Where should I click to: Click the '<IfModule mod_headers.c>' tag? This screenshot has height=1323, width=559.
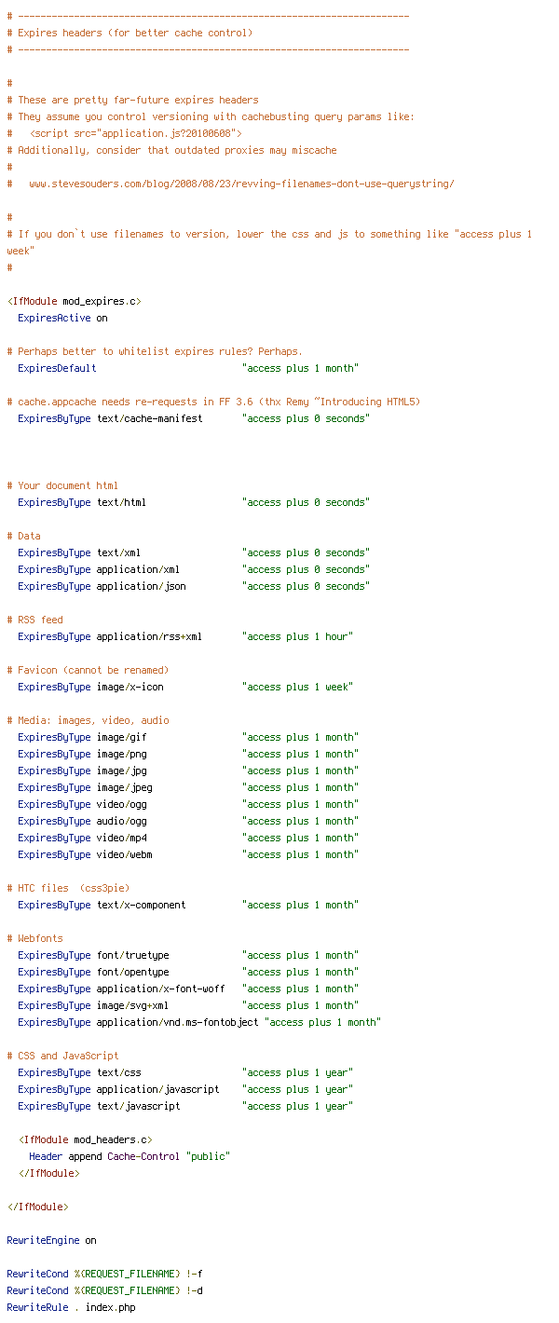point(85,1139)
